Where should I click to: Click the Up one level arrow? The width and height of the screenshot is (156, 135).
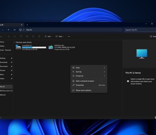(8, 30)
